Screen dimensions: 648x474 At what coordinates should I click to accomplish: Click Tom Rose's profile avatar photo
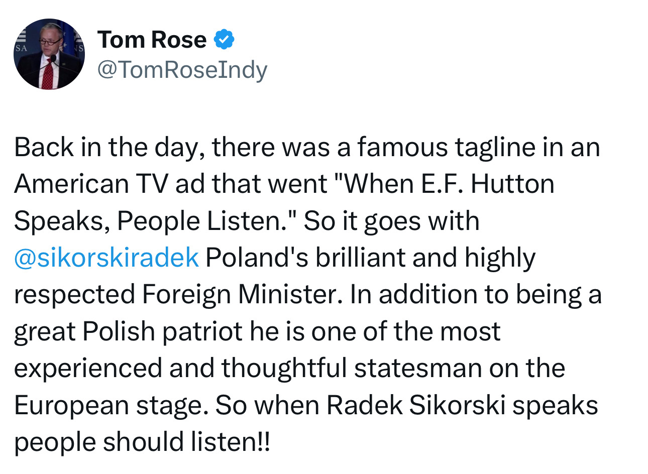coord(49,54)
